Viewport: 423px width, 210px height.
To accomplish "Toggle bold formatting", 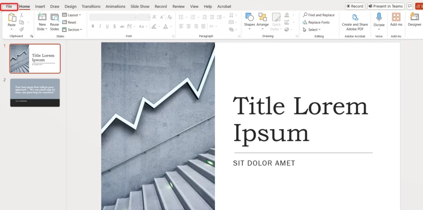I will coord(93,26).
